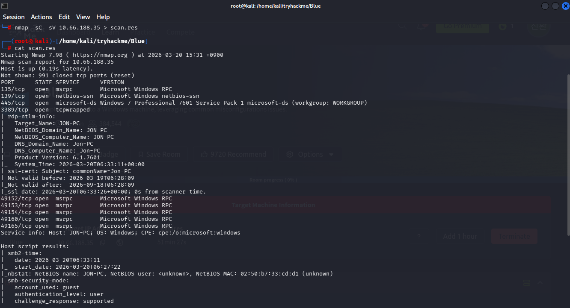Click the 'Starting Nmap 7.98' line

pos(112,55)
